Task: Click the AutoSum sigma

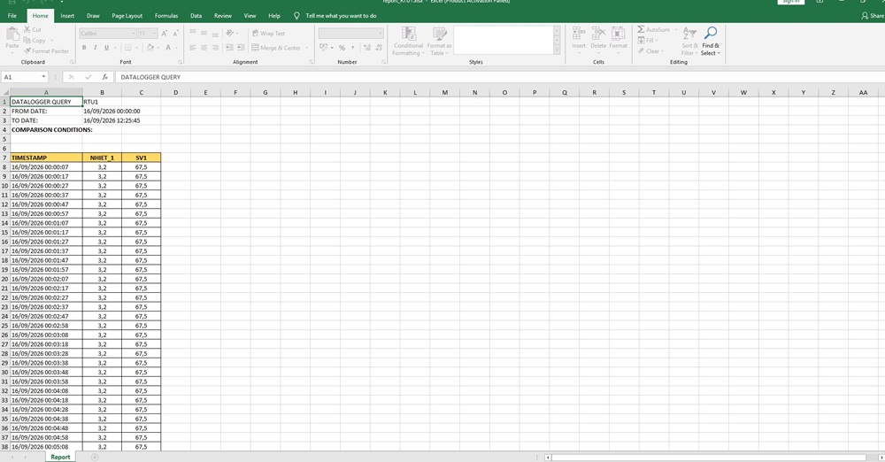Action: [641, 29]
